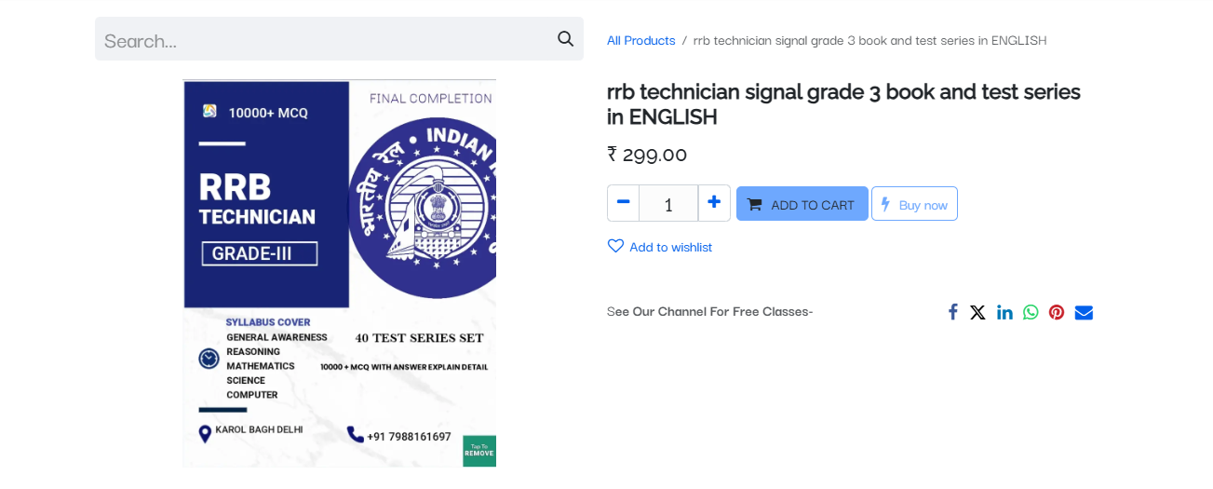Click the search magnifier icon
The width and height of the screenshot is (1213, 489).
point(565,39)
